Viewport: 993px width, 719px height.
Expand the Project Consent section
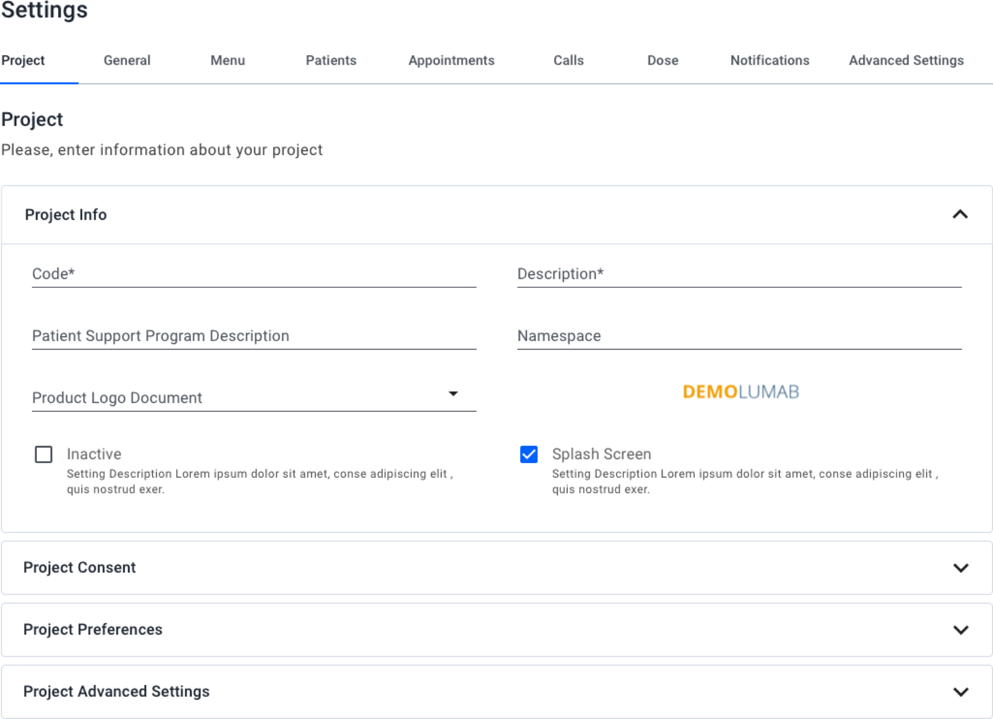pos(960,568)
